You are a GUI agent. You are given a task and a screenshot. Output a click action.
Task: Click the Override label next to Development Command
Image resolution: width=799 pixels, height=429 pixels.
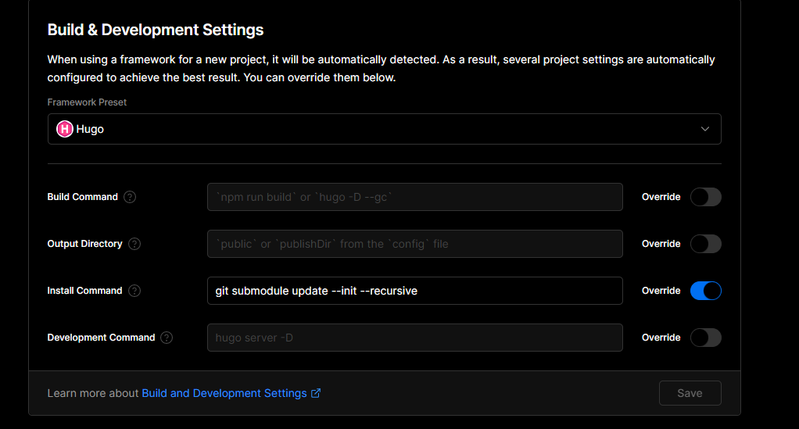[x=661, y=338]
